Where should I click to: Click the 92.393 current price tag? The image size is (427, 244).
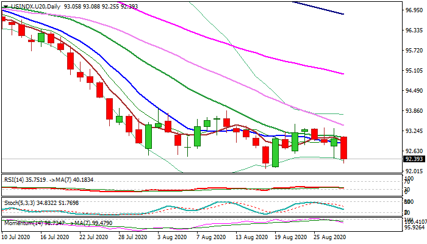coord(414,159)
